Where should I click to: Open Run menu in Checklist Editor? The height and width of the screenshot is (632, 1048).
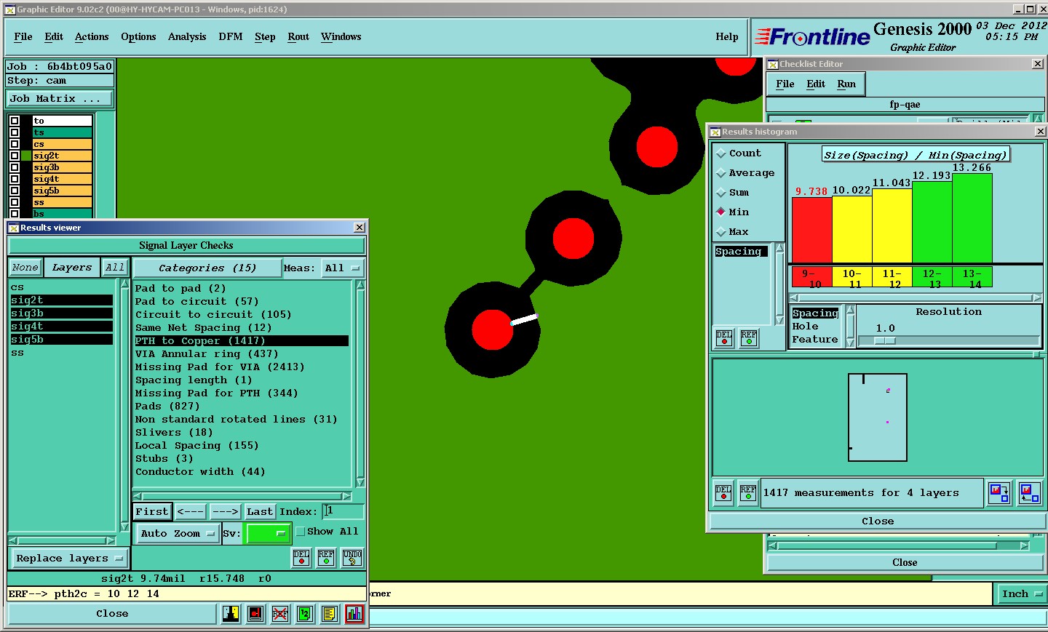[x=846, y=84]
